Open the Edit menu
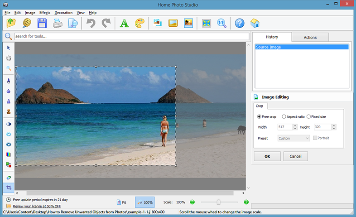Image resolution: width=356 pixels, height=217 pixels. pyautogui.click(x=18, y=13)
